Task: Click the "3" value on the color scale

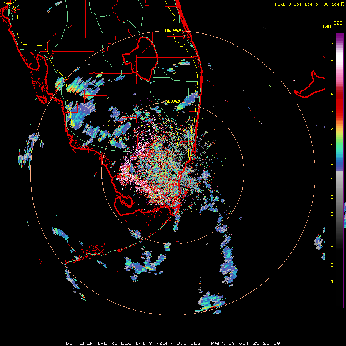Action: 332,111
